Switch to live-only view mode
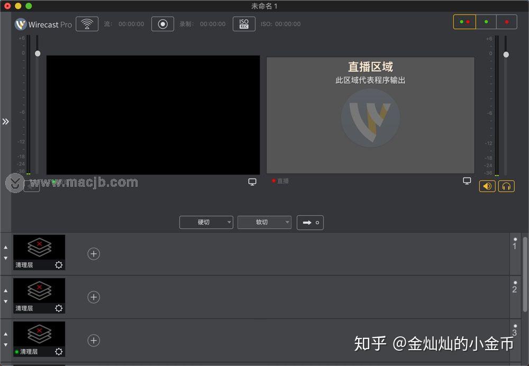 [x=506, y=22]
